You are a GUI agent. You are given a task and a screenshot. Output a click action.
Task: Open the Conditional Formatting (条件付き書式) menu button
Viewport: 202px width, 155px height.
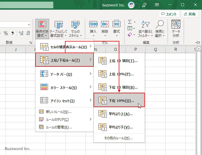[x=42, y=29]
